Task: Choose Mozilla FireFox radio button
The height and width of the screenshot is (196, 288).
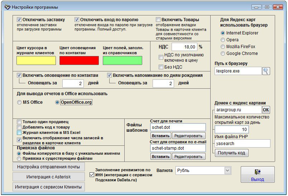Action: pos(222,47)
